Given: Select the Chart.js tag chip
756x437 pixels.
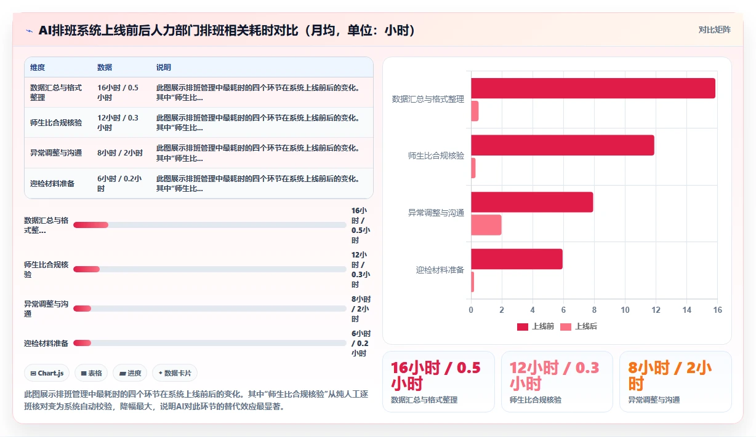Looking at the screenshot, I should click(47, 373).
